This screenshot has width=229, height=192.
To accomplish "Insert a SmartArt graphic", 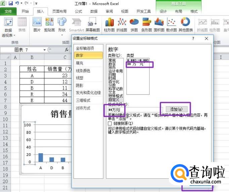I will (76, 25).
